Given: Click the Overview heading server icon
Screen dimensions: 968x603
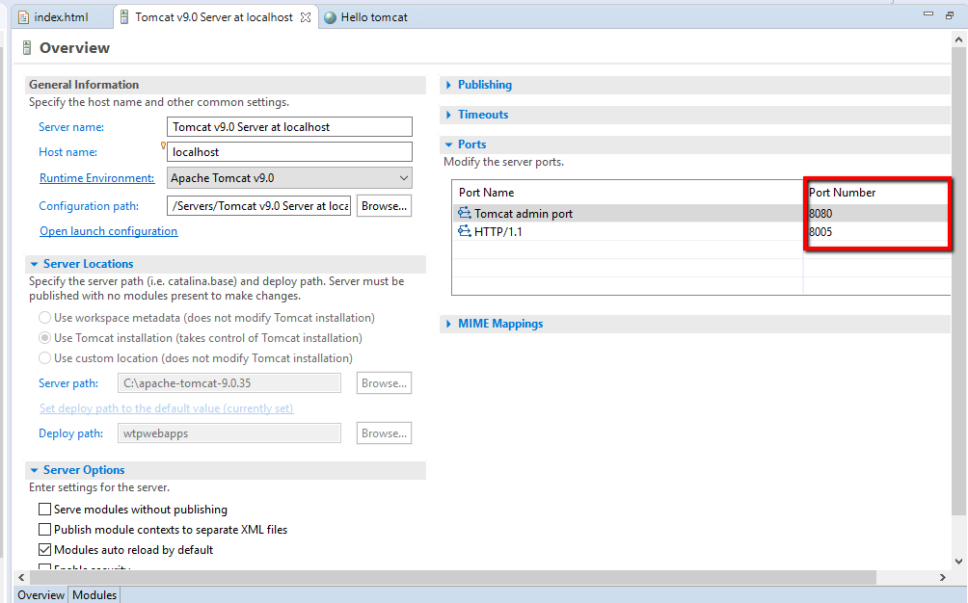Looking at the screenshot, I should point(27,47).
